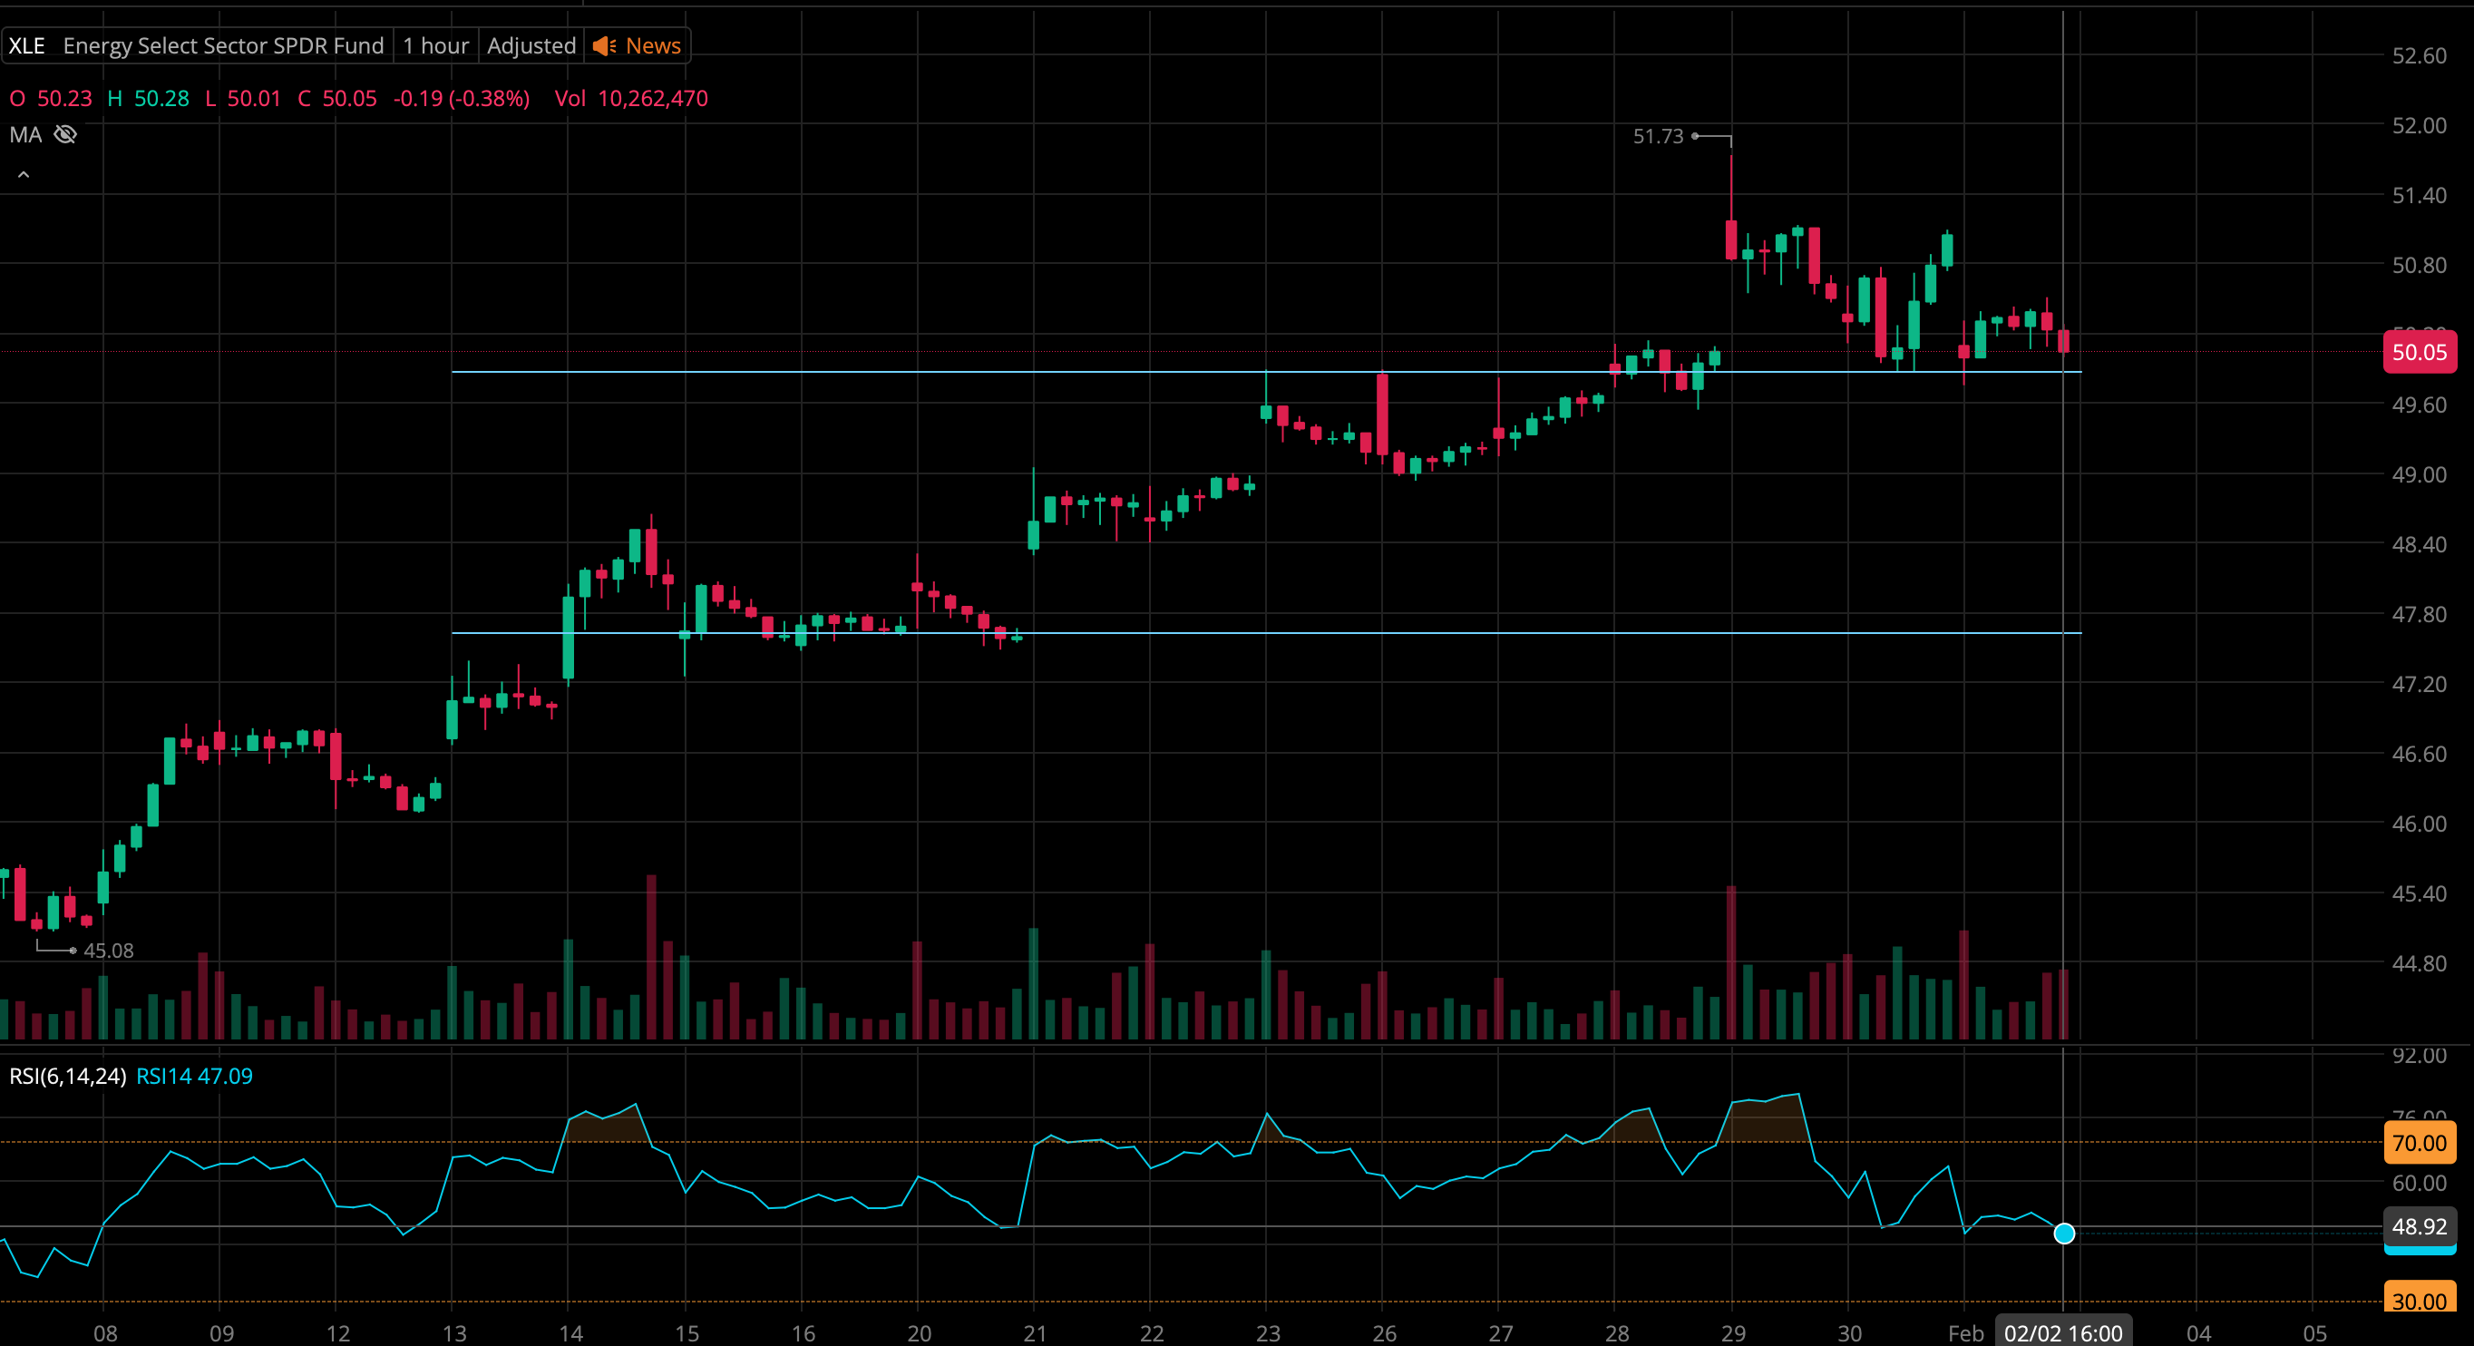Click the Energy Select Sector SPDR Fund name
Viewport: 2474px width, 1346px height.
coord(223,46)
